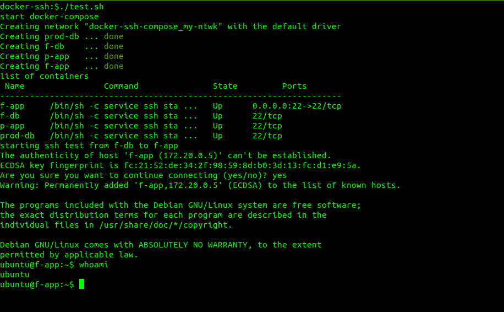Click the './test.sh' command on first line
The height and width of the screenshot is (312, 504).
[x=81, y=7]
